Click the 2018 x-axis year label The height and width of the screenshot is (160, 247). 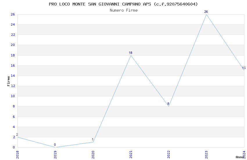17,155
